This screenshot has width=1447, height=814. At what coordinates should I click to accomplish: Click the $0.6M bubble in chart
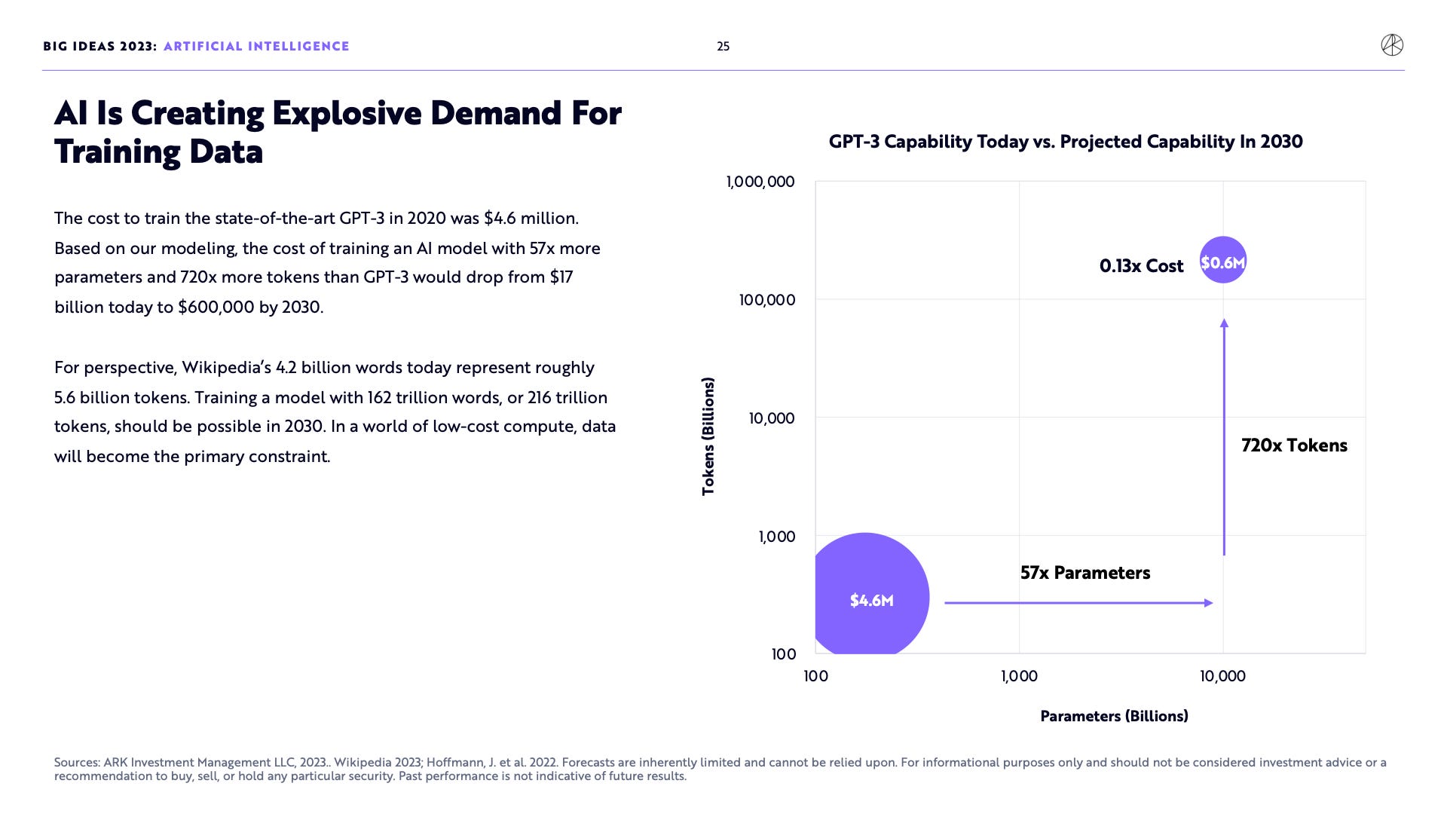[1222, 260]
